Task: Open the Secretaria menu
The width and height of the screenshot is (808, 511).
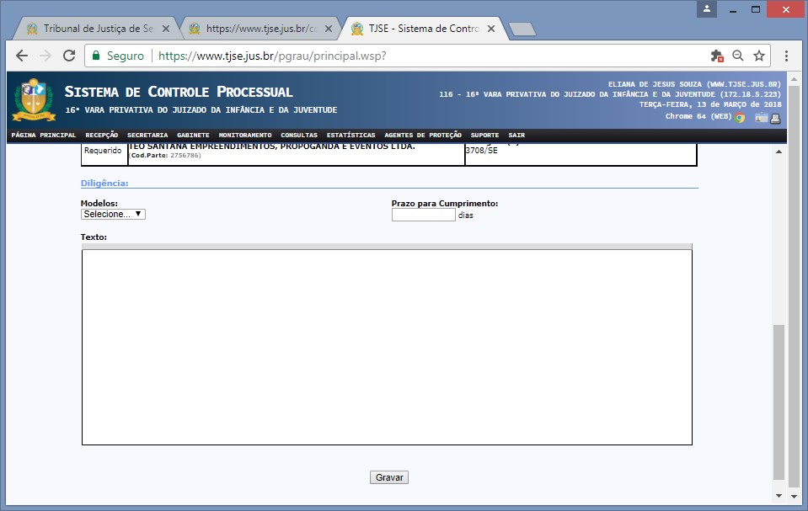Action: pos(147,135)
